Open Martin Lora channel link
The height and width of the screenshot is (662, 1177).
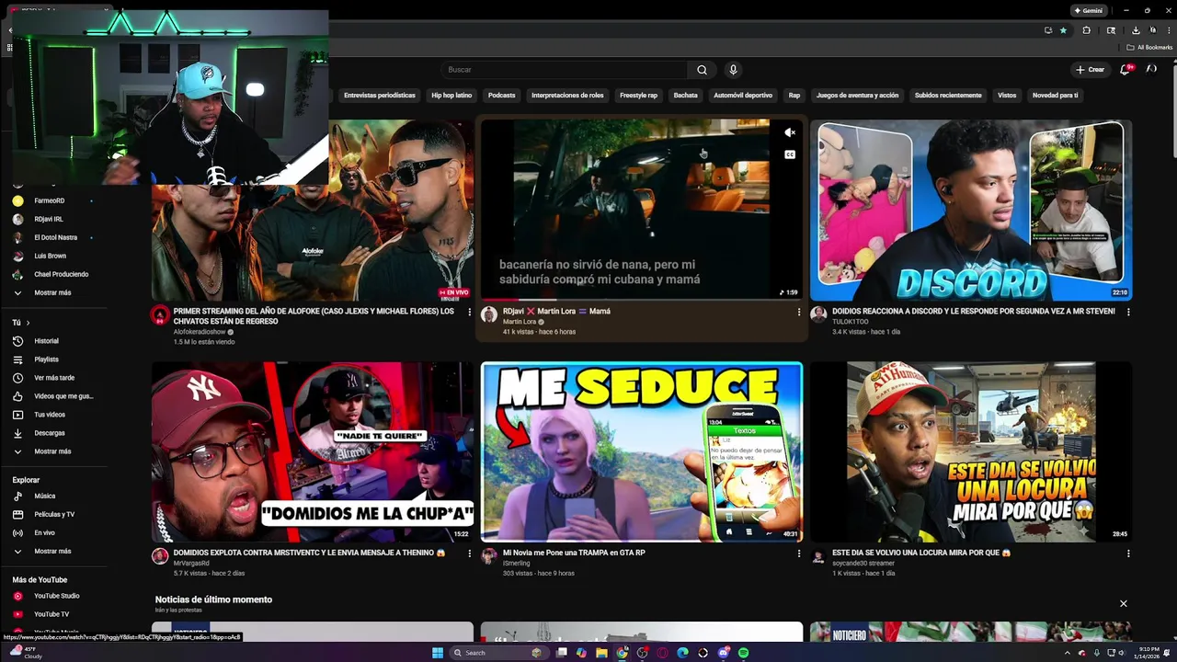[x=520, y=323]
